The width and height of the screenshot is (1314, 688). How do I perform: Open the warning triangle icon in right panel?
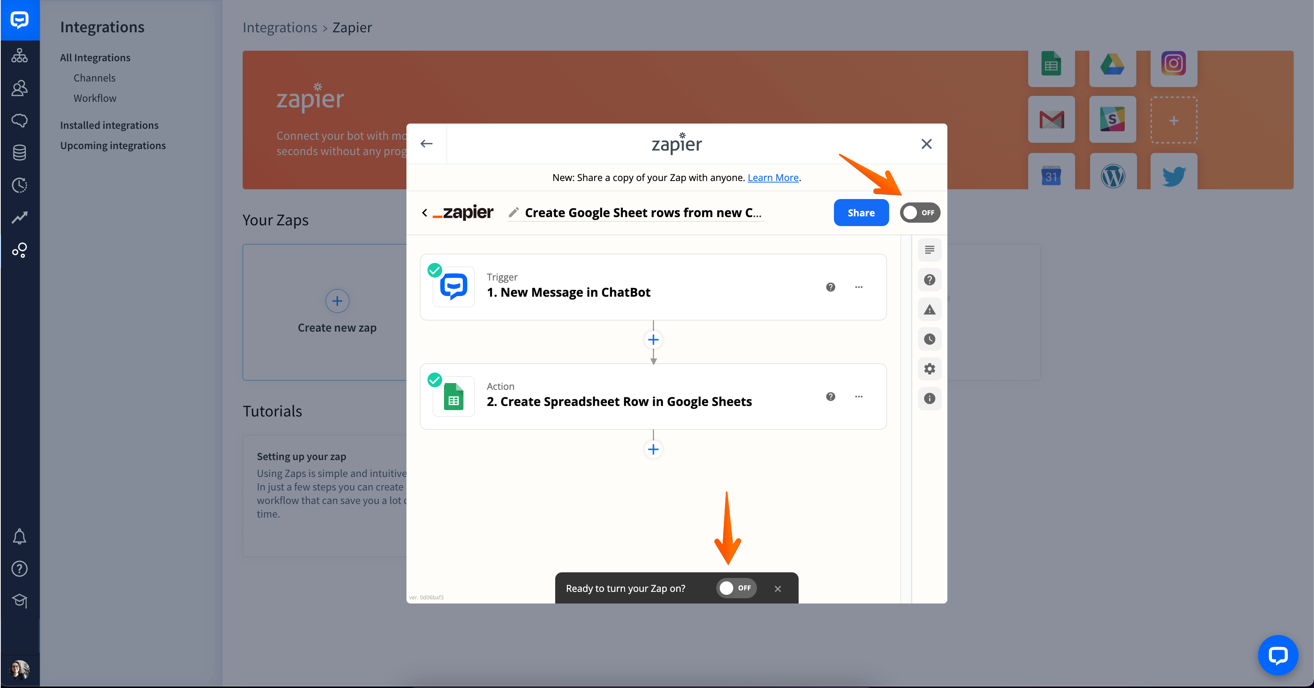click(929, 309)
